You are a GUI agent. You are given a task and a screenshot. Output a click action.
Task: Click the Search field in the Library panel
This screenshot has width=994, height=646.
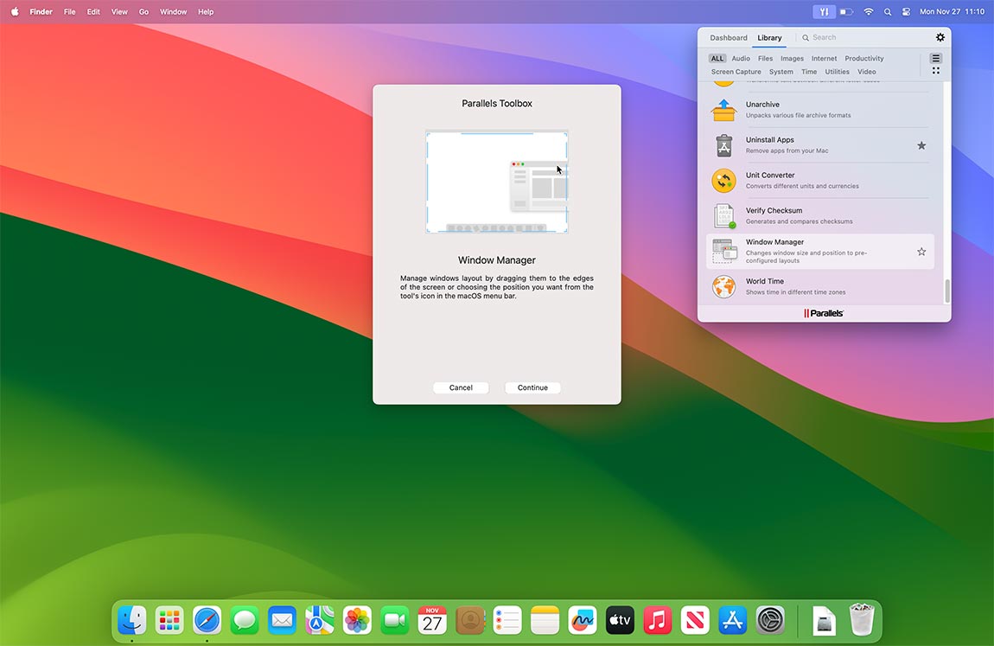coord(830,37)
